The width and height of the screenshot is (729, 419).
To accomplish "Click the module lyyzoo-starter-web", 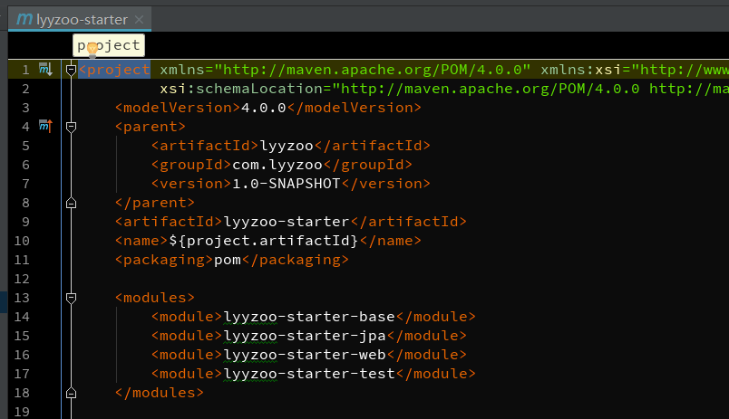I will click(x=305, y=355).
